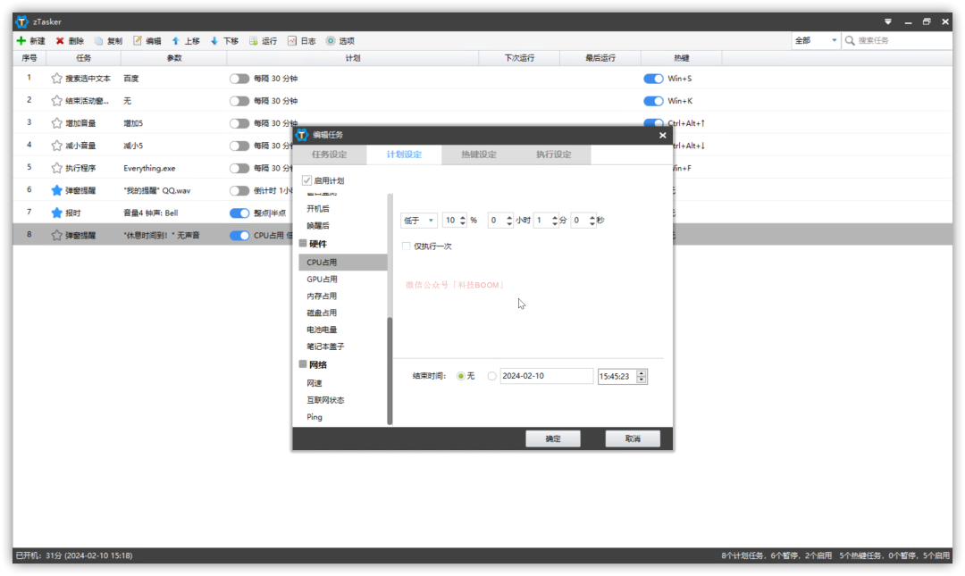The image size is (965, 576).
Task: Check the 仅执行一次 checkbox
Action: click(x=407, y=246)
